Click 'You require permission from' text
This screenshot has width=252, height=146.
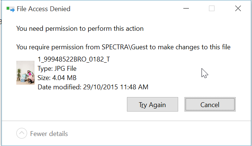tap(58, 47)
